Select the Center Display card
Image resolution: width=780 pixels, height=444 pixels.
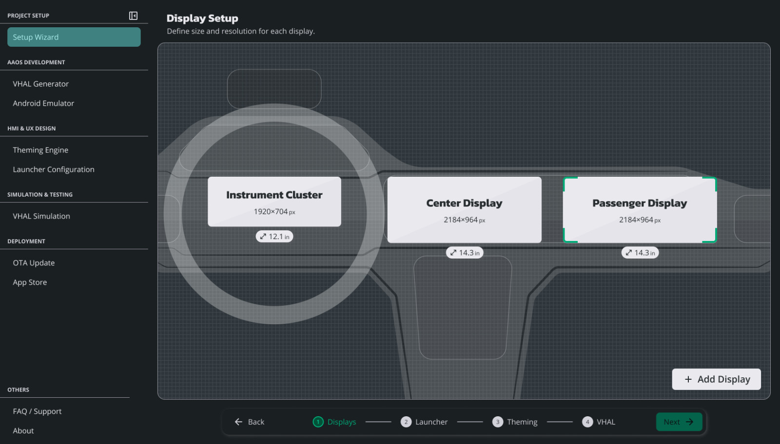[464, 210]
